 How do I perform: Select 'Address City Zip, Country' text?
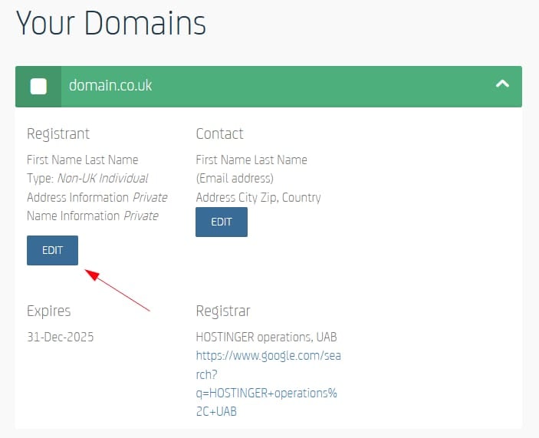(x=258, y=198)
